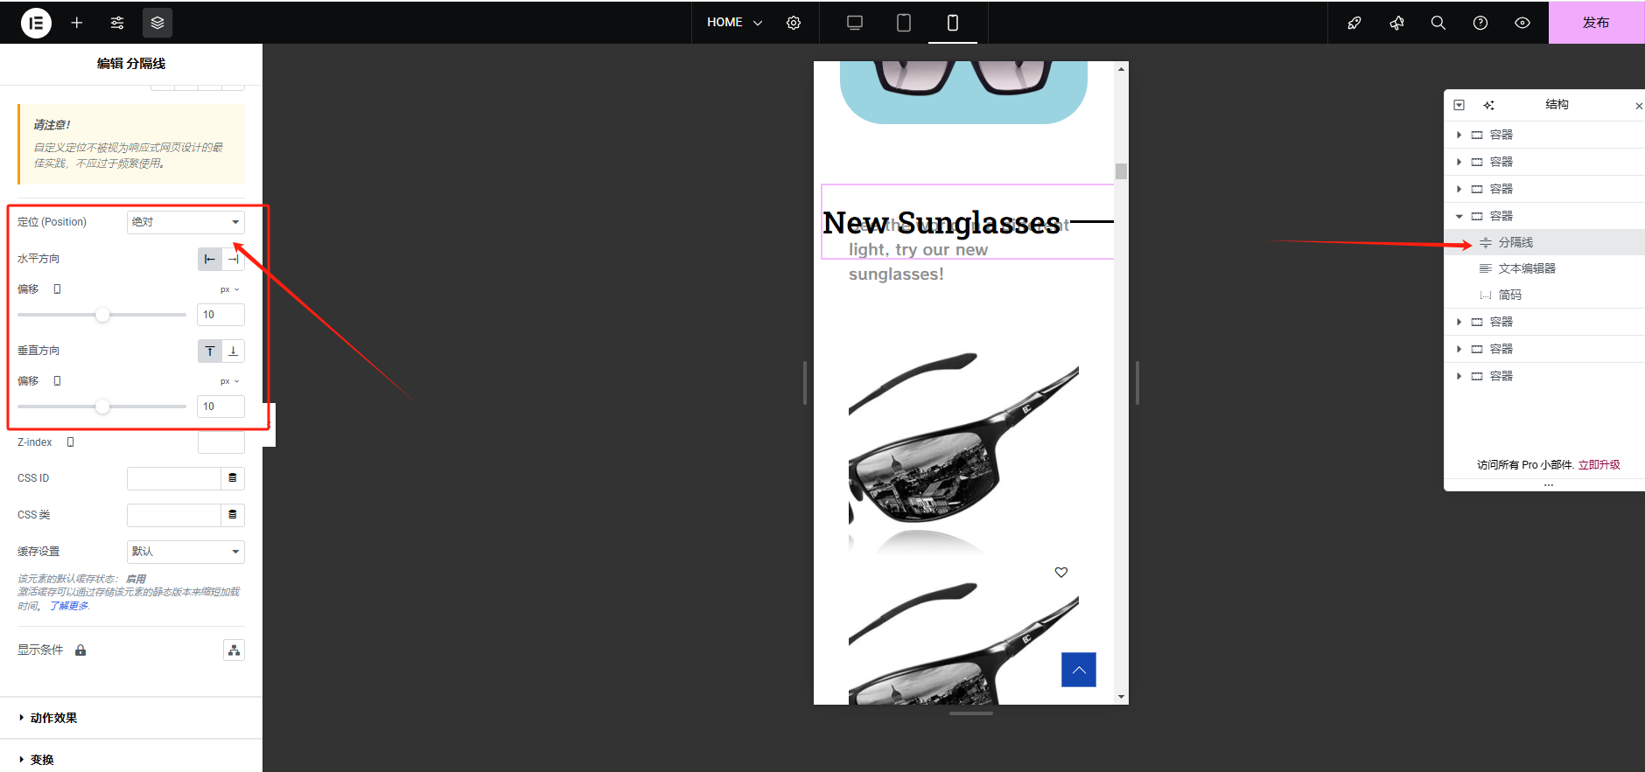The height and width of the screenshot is (772, 1645).
Task: Preview changes with the eye icon
Action: pos(1522,23)
